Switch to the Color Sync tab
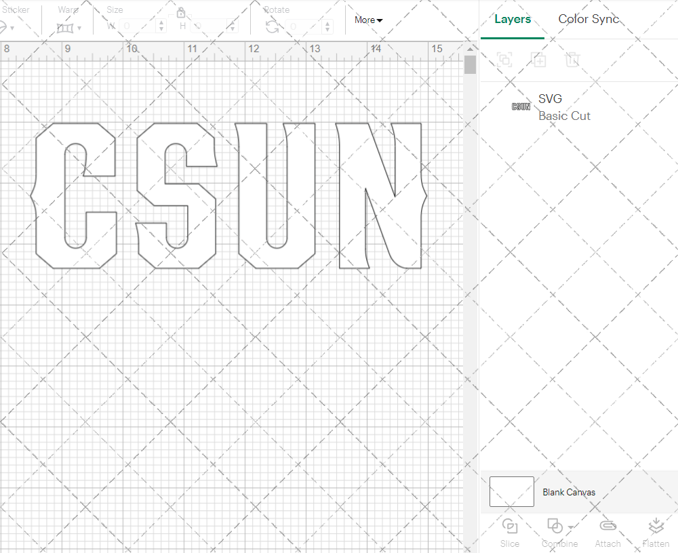 click(x=589, y=19)
